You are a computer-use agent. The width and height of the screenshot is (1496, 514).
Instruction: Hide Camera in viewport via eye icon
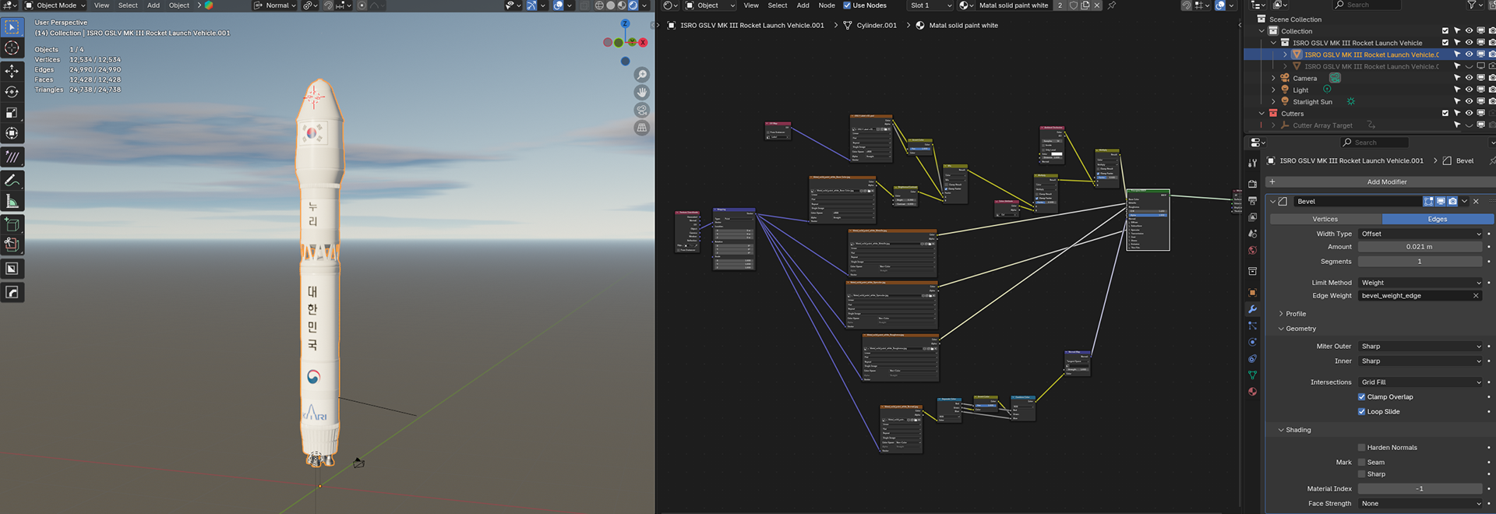(x=1469, y=78)
